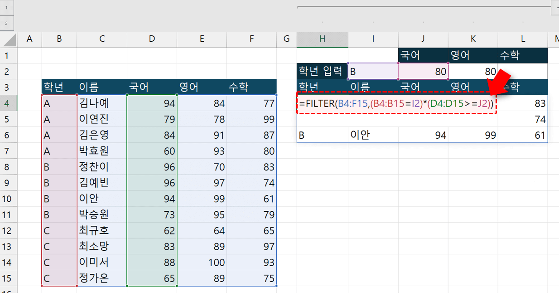Click 김은영's 영어 score 91
The image size is (559, 297).
[202, 135]
